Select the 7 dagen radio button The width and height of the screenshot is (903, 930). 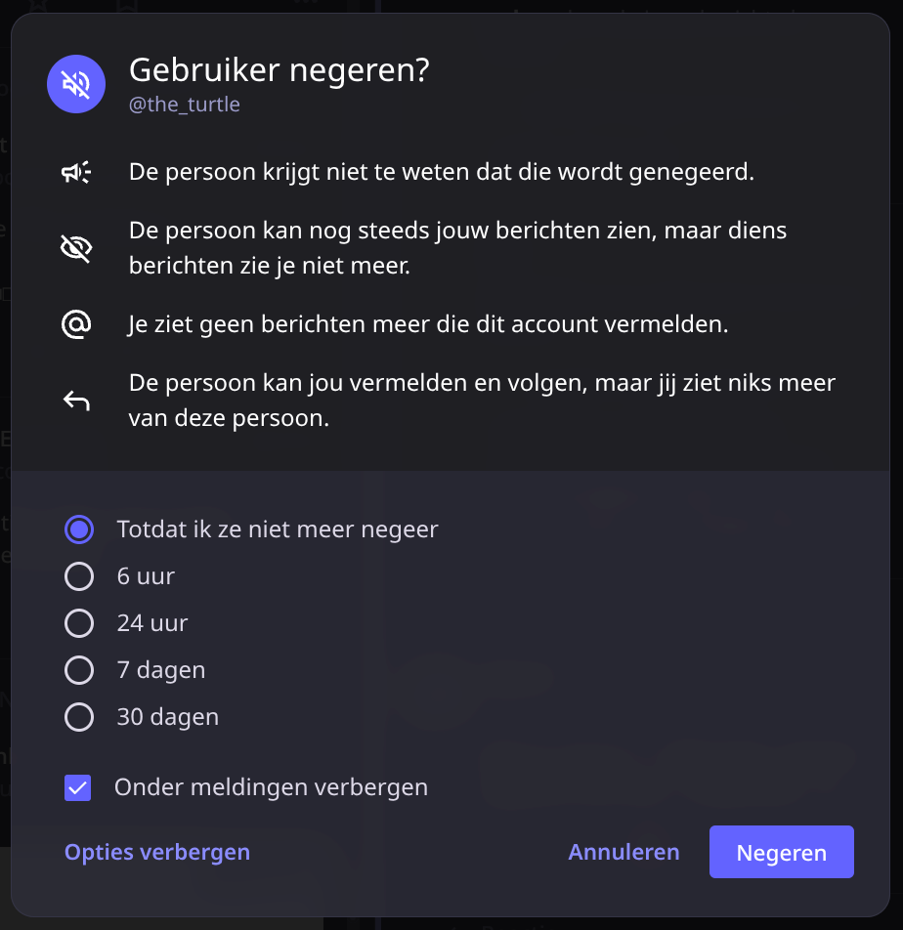[x=79, y=670]
